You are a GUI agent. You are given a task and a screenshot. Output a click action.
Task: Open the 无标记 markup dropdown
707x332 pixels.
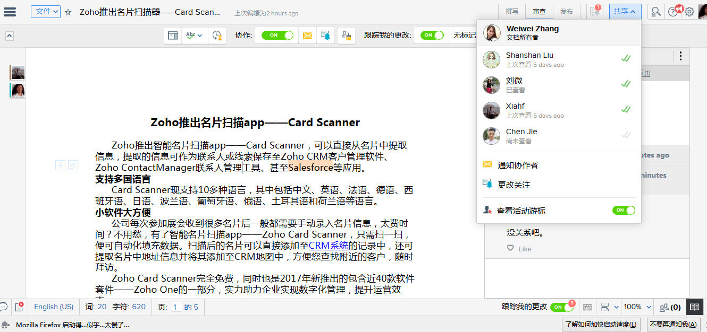(x=465, y=36)
